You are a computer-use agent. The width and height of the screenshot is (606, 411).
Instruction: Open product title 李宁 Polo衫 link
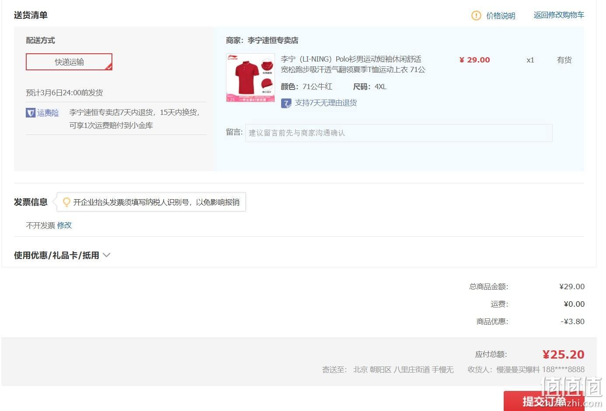point(352,64)
